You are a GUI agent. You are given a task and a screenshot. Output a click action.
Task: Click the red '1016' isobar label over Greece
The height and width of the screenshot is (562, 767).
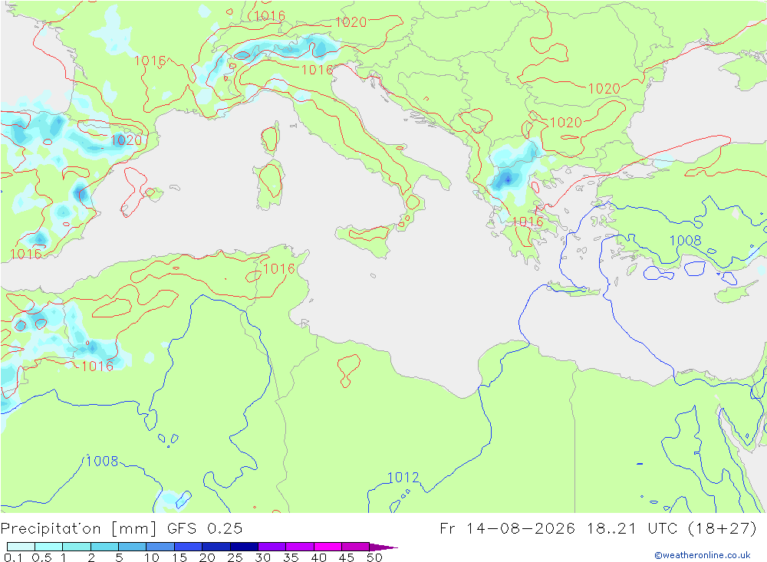[x=528, y=222]
